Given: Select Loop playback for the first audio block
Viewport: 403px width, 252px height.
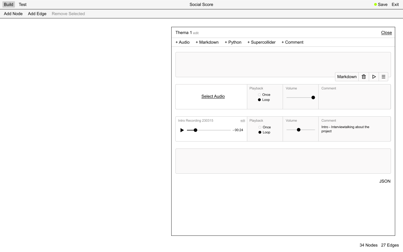Looking at the screenshot, I should pos(259,100).
